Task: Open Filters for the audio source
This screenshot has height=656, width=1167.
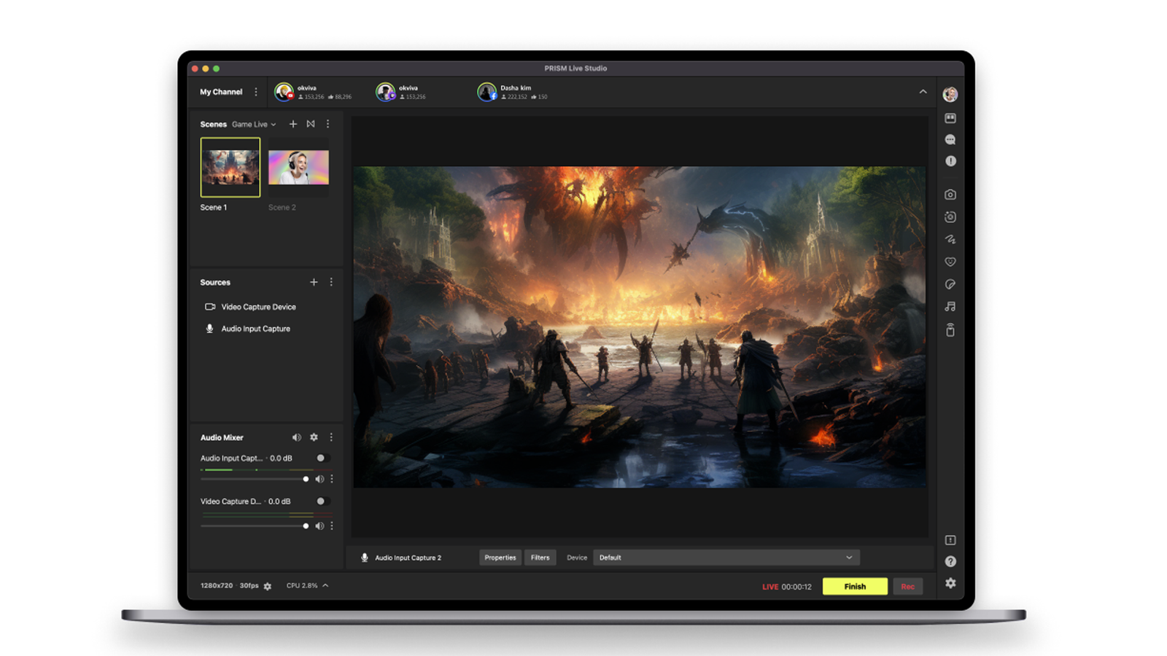Action: [540, 558]
